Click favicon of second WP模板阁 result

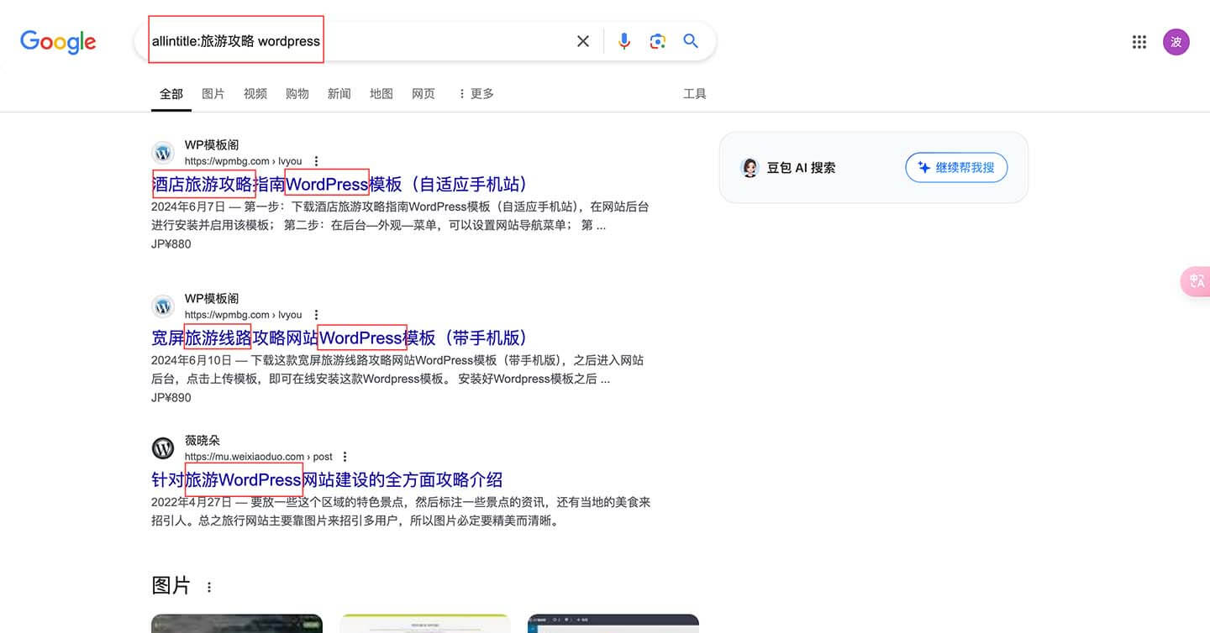pos(163,306)
